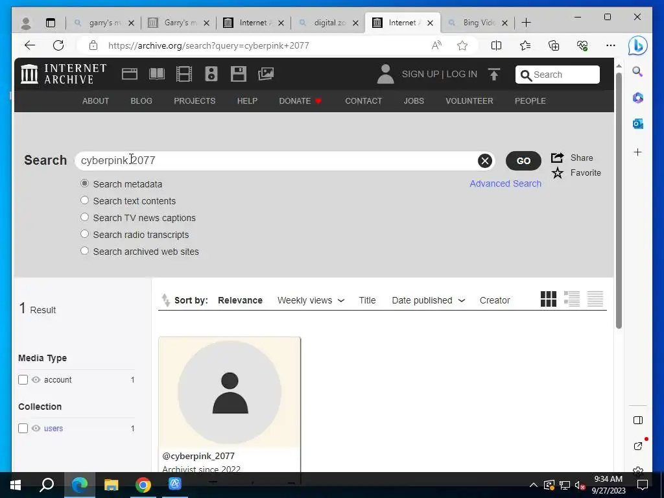Open the PROJECTS menu item
This screenshot has height=498, width=664.
(195, 101)
